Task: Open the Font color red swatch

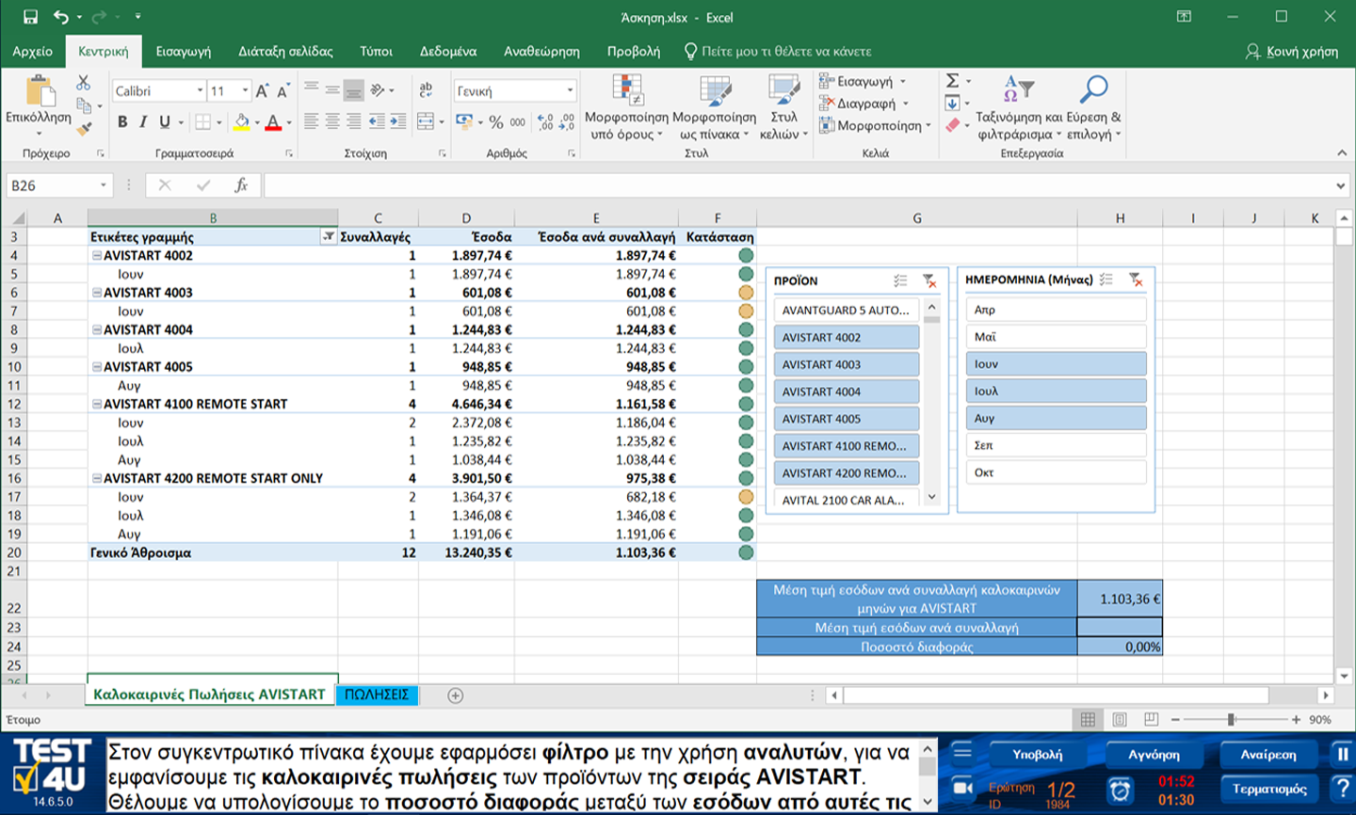Action: (x=273, y=122)
